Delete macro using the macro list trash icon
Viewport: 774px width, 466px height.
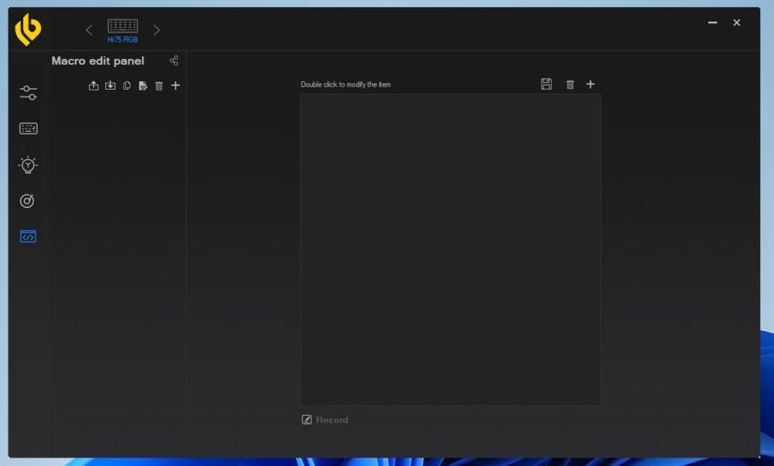159,86
